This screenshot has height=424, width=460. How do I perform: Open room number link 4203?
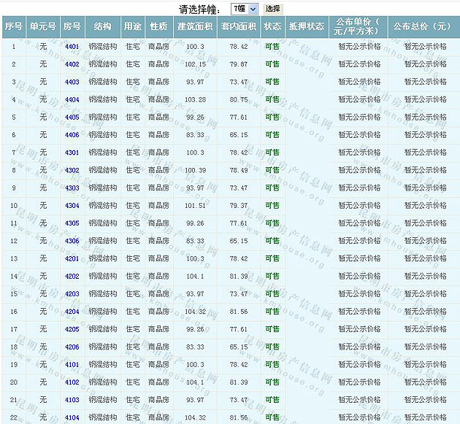tap(72, 294)
